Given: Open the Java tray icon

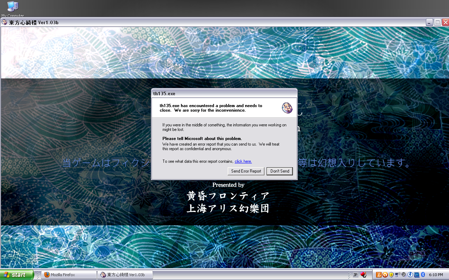Looking at the screenshot, I should 379,275.
